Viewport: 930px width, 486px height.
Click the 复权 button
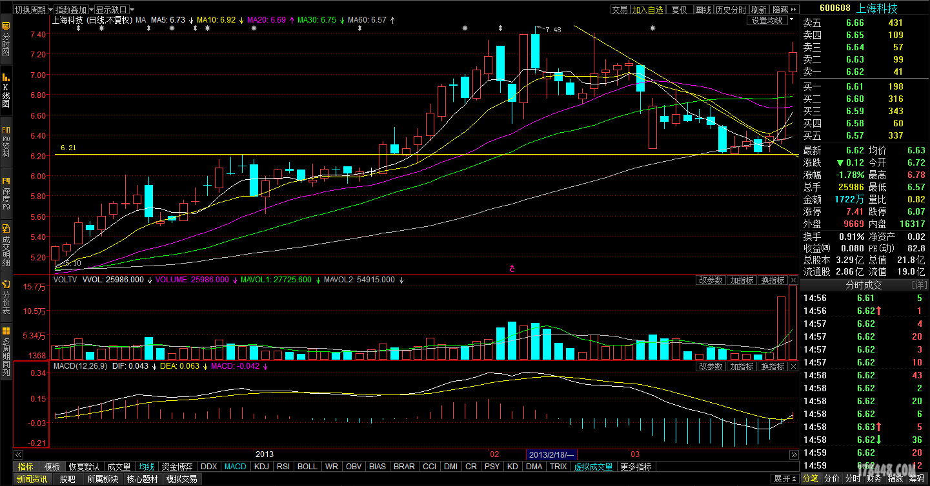[x=680, y=10]
